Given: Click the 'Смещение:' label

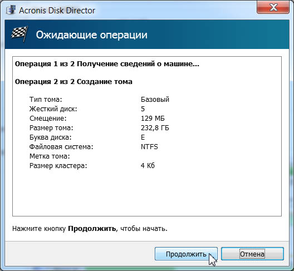Looking at the screenshot, I should (48, 119).
